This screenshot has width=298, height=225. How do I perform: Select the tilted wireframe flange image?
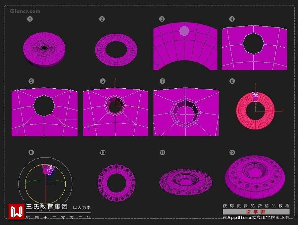(186, 182)
